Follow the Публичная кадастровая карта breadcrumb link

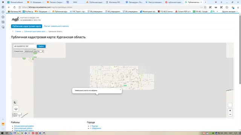point(35,31)
